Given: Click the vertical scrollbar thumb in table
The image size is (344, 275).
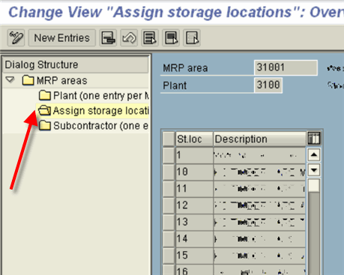Looking at the screenshot, I should pyautogui.click(x=314, y=186).
